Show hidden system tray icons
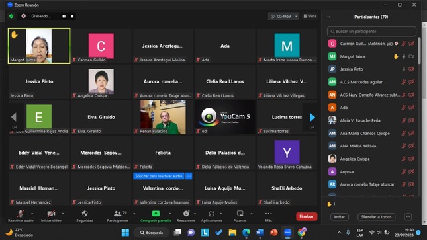The height and width of the screenshot is (240, 427). pyautogui.click(x=340, y=233)
